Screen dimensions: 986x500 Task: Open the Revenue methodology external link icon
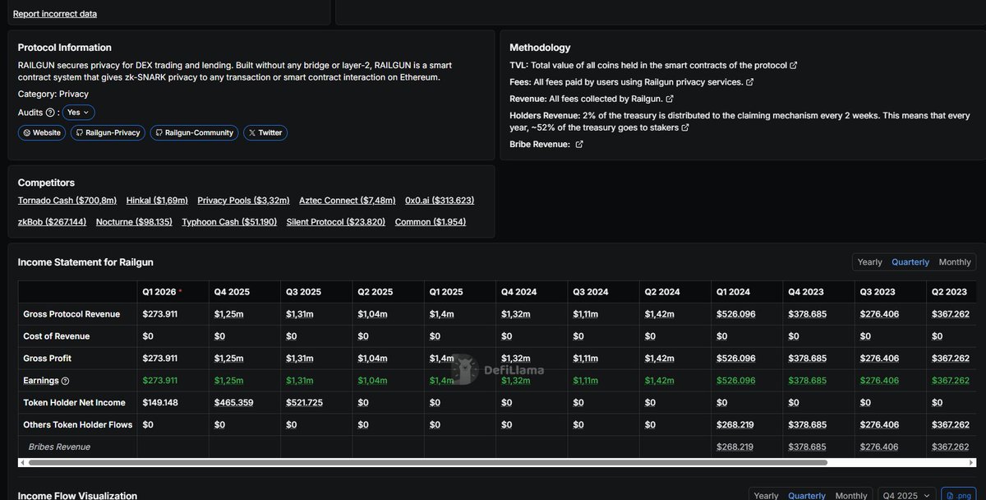670,99
